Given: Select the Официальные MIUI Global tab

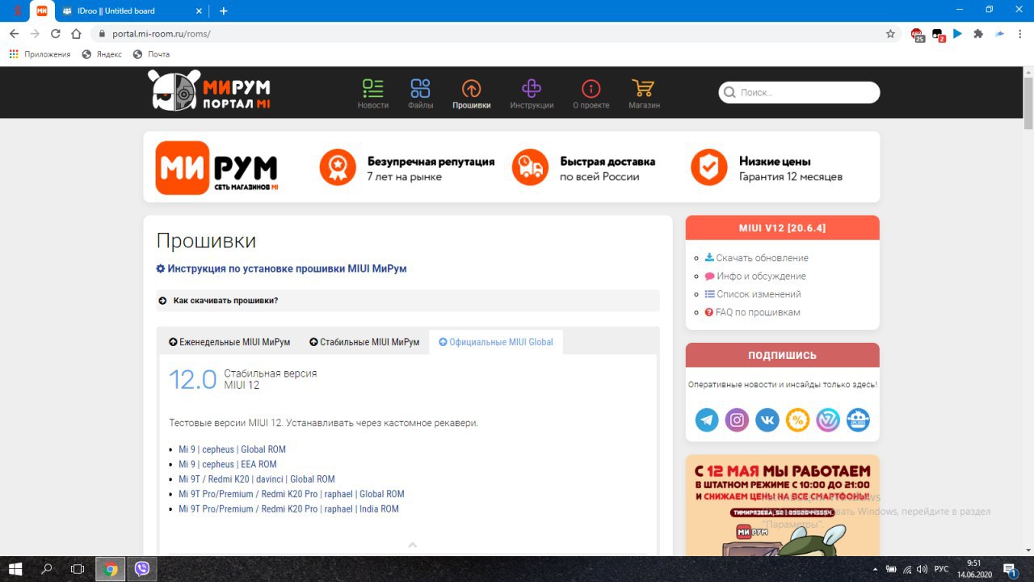Looking at the screenshot, I should click(x=496, y=342).
